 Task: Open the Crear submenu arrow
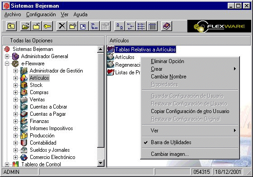(235, 69)
